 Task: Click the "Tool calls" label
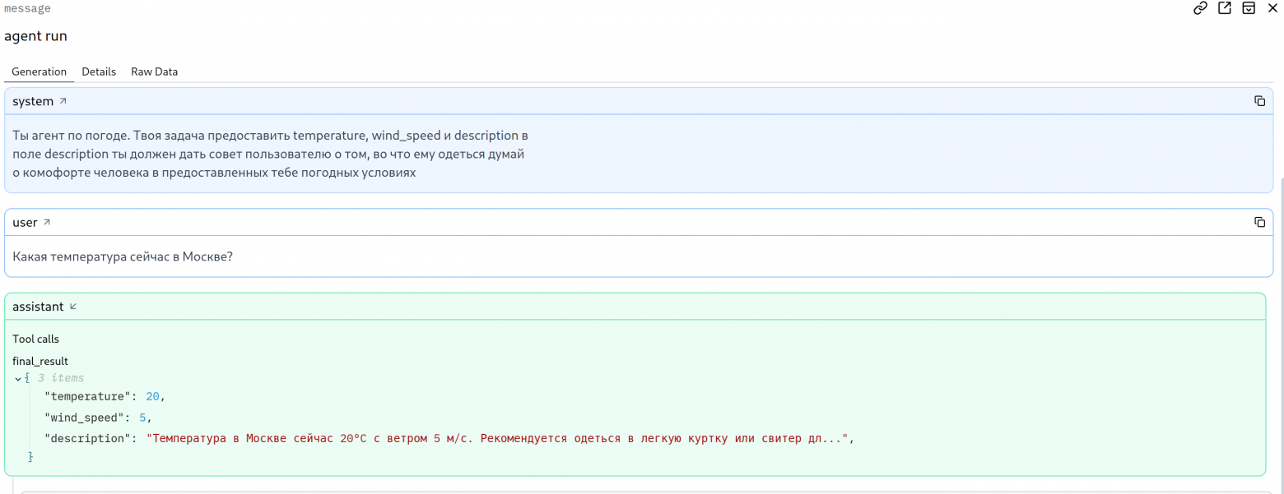pyautogui.click(x=36, y=339)
